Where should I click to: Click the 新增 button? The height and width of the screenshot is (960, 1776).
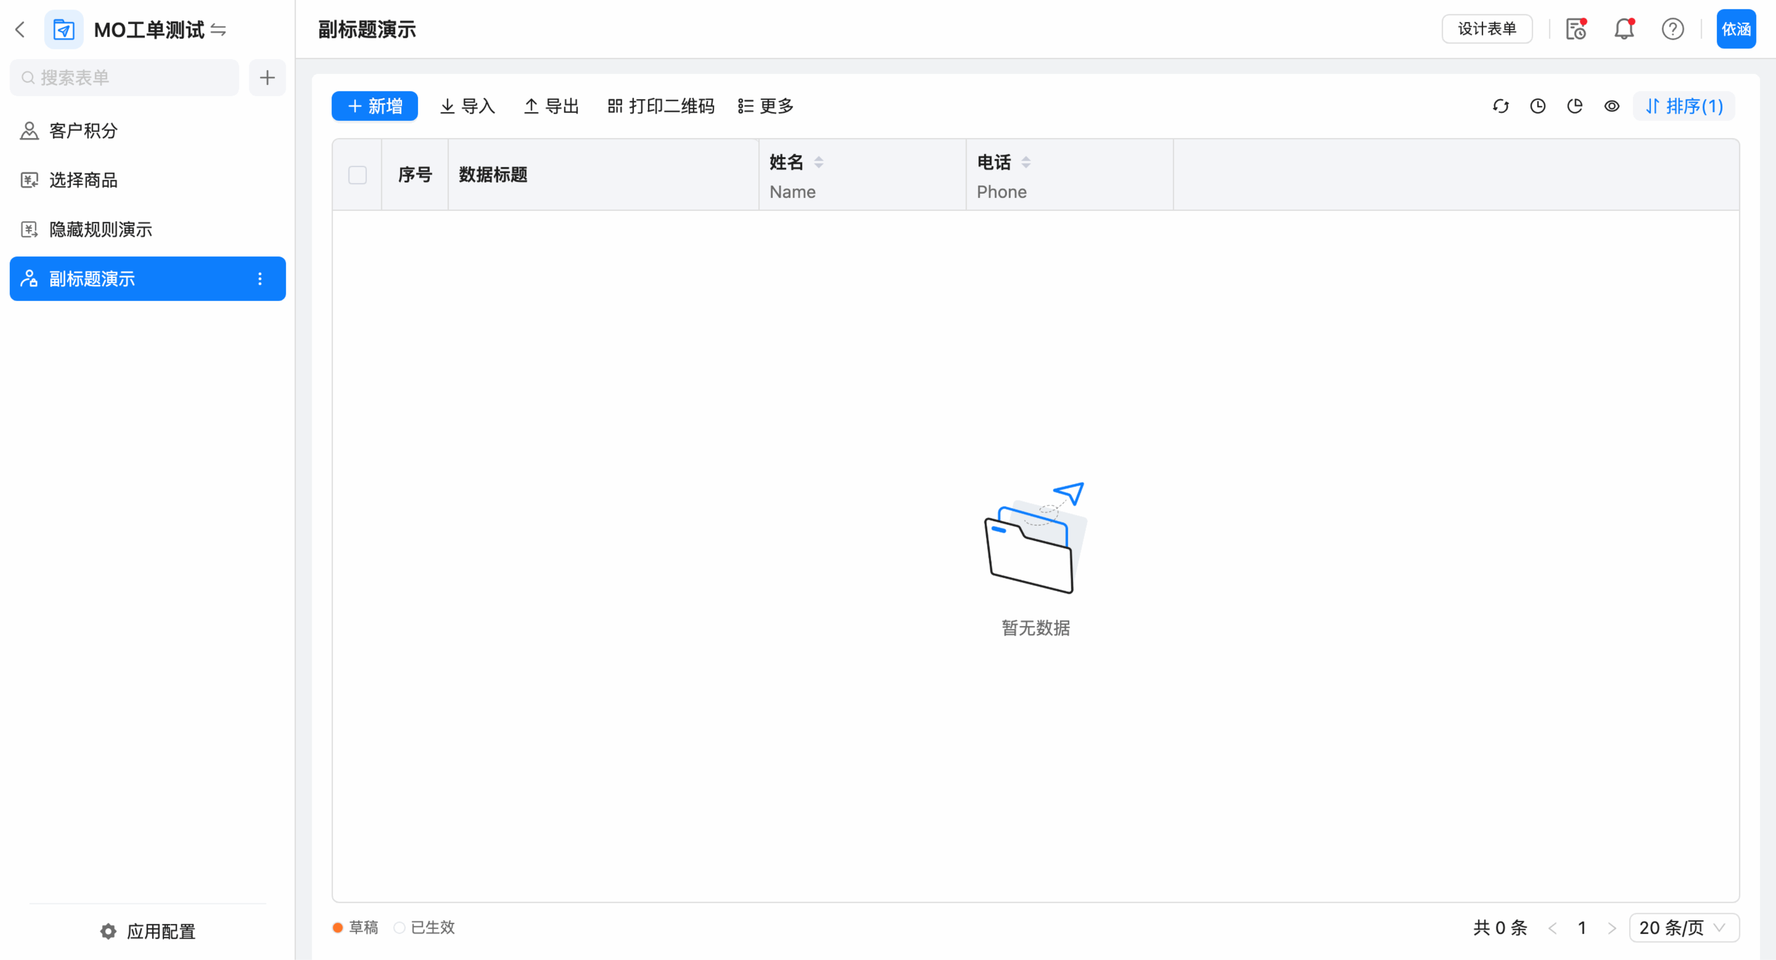tap(374, 106)
